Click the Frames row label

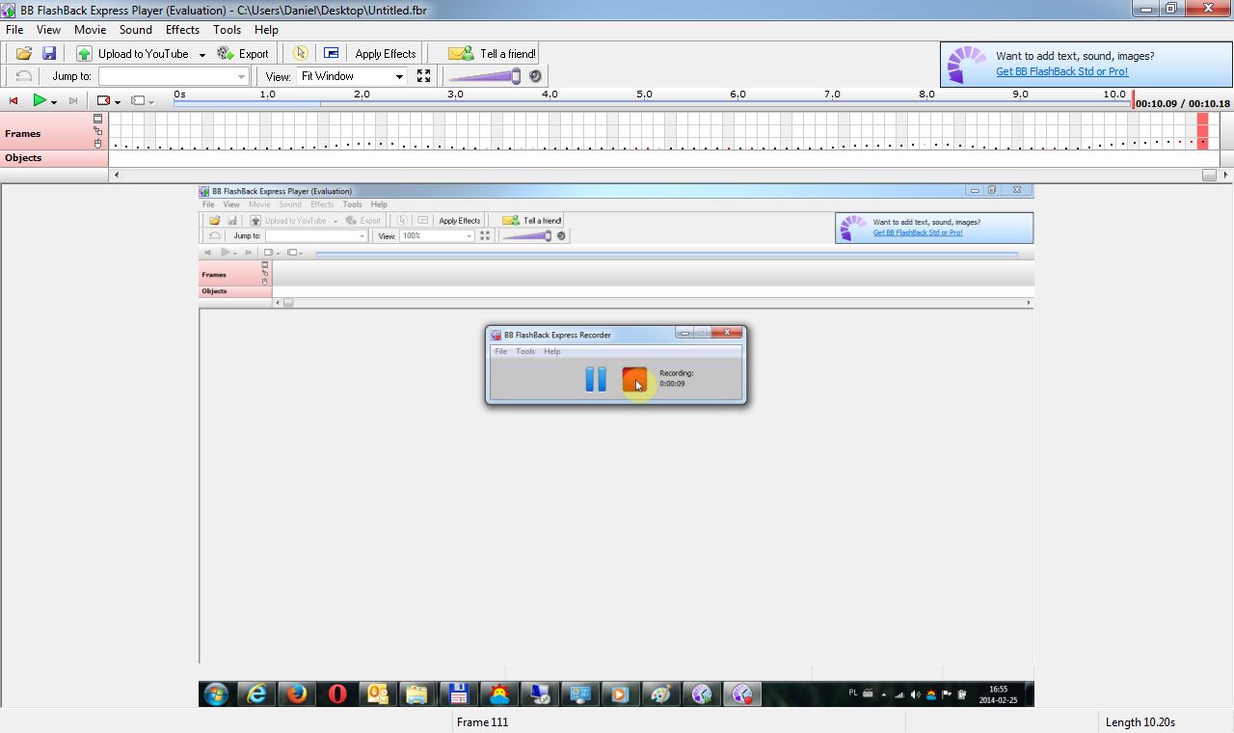[x=23, y=134]
